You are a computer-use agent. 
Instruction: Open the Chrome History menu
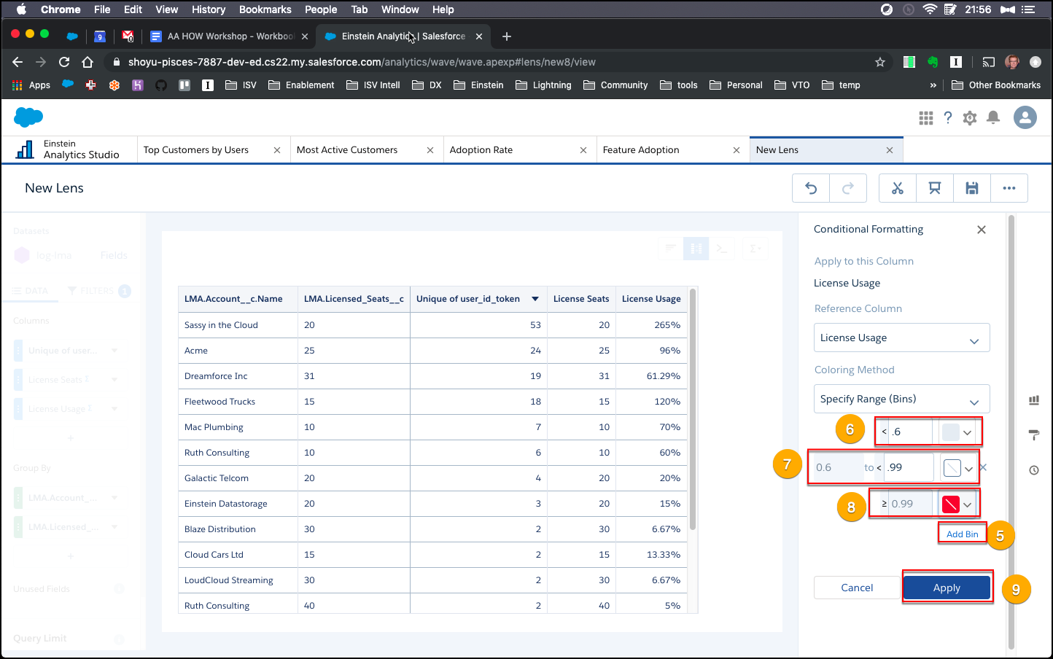209,9
